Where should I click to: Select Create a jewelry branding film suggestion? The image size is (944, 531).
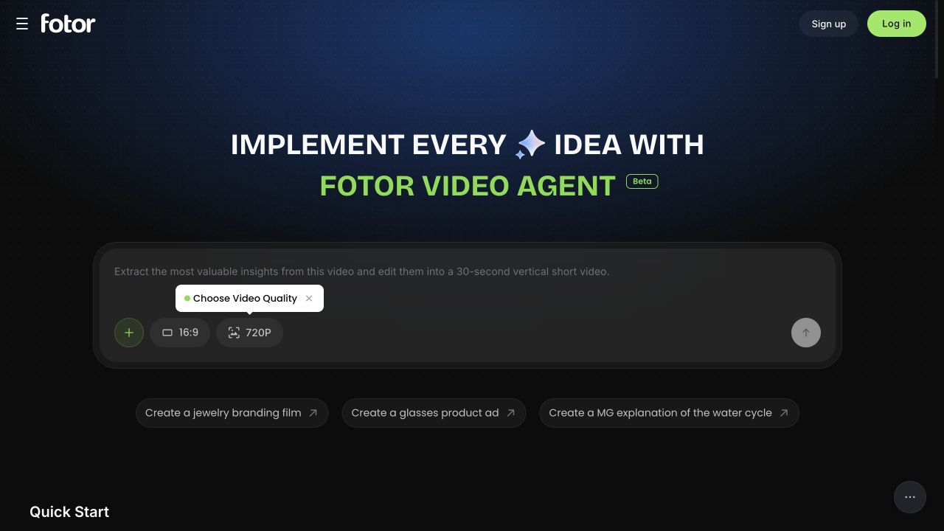click(232, 413)
